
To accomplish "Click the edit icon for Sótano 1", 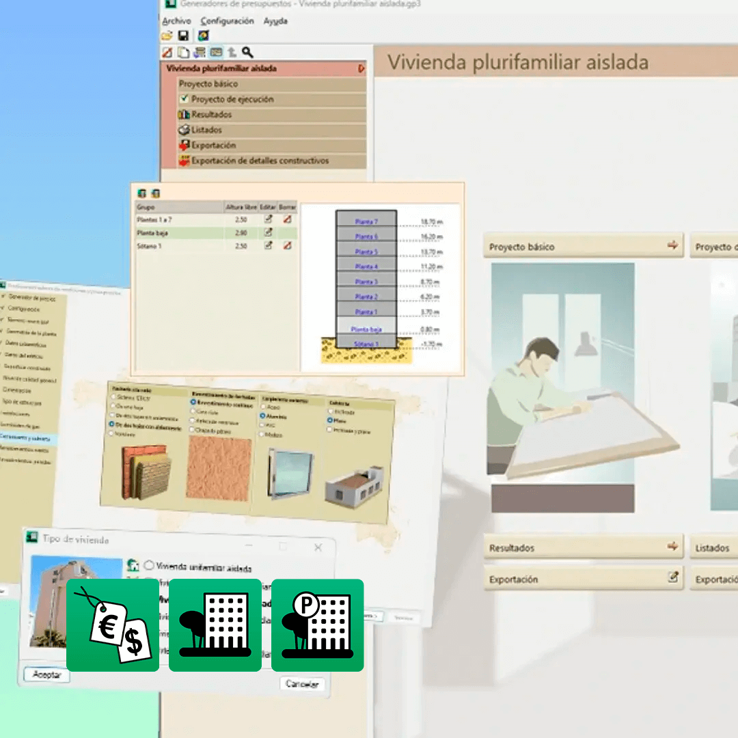I will point(269,245).
